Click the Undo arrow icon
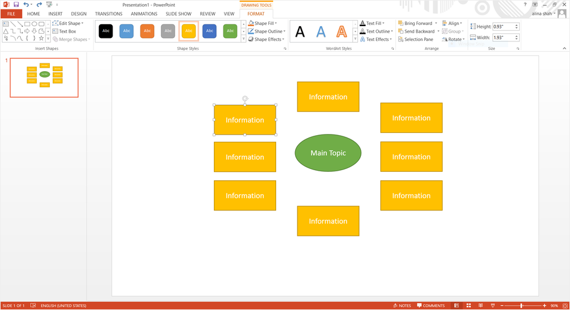This screenshot has width=570, height=310. [x=26, y=5]
